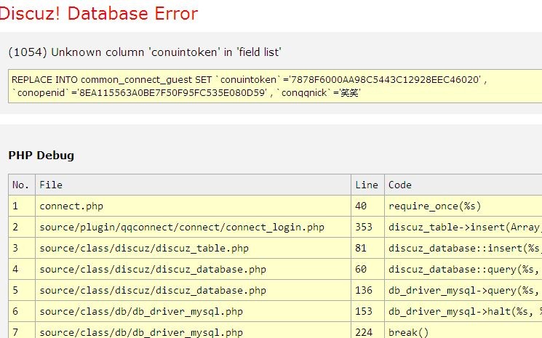Viewport: 542px width, 338px height.
Task: Click line number 60
Action: pos(367,269)
